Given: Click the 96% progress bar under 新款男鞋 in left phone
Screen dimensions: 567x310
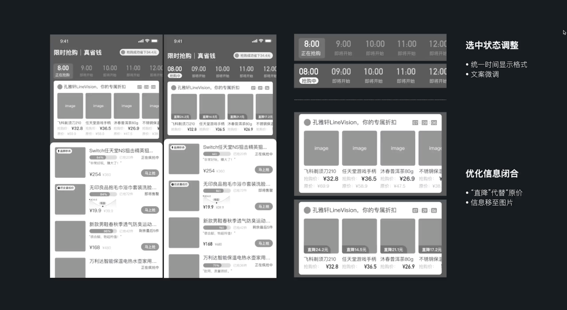Looking at the screenshot, I should click(103, 231).
